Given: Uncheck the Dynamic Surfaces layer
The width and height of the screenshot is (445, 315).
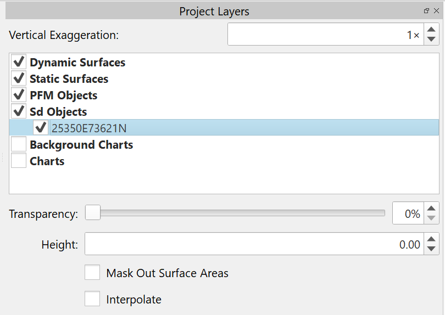Looking at the screenshot, I should [19, 62].
